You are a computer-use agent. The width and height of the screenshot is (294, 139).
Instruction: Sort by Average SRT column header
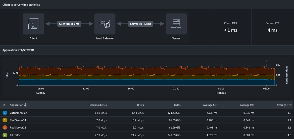(x=210, y=105)
